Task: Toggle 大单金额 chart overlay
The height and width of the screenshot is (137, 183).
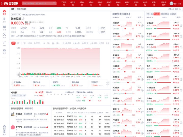Action: click(76, 43)
